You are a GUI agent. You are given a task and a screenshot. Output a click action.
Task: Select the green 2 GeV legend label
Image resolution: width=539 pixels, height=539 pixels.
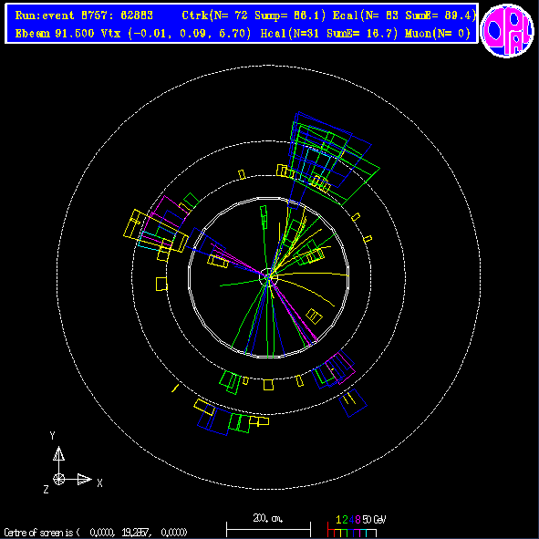coord(345,520)
